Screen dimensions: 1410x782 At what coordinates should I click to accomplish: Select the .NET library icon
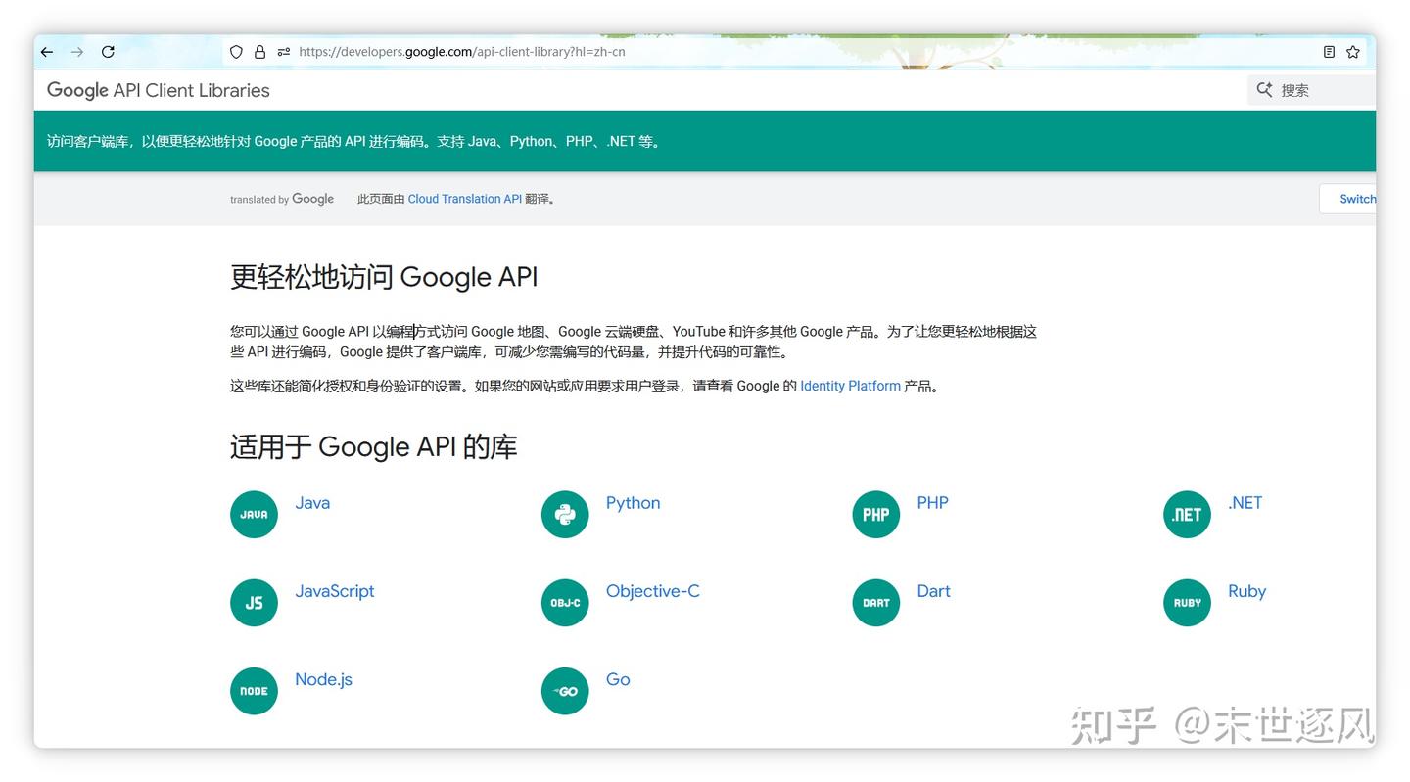pyautogui.click(x=1187, y=514)
